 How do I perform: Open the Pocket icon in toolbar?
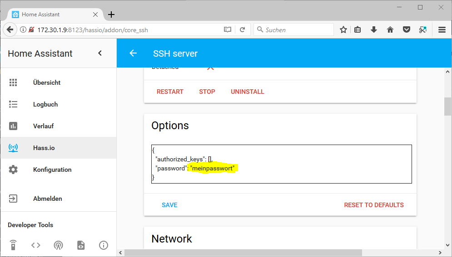407,29
